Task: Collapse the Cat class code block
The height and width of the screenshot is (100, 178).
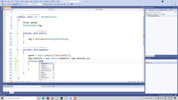Action: point(17,17)
